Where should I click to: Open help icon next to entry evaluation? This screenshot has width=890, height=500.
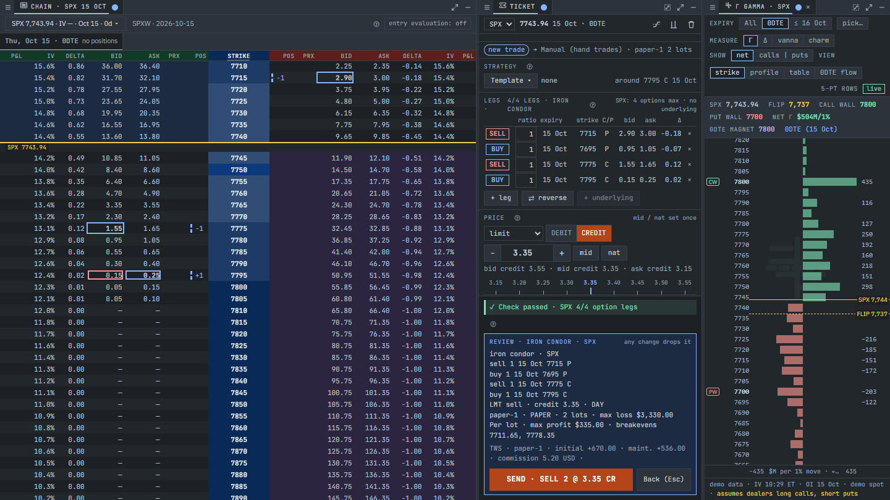point(376,24)
